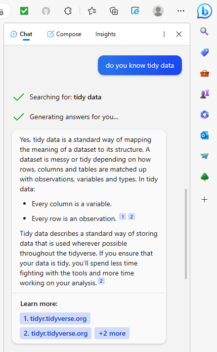Open the first tidyr.tidyverse.org link
The height and width of the screenshot is (352, 217).
55,318
